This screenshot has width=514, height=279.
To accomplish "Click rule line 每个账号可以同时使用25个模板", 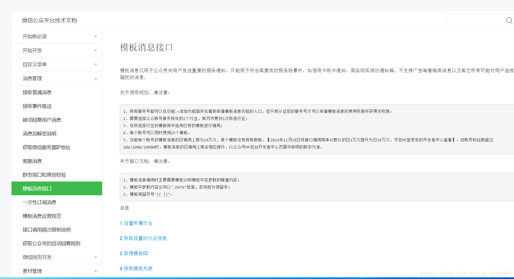I will (157, 133).
